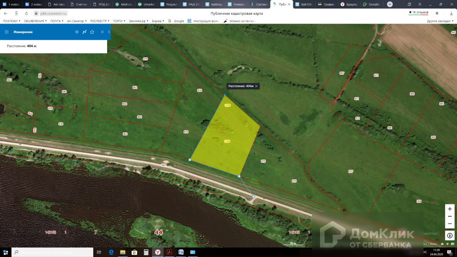Switch to the 'Онлайн' browser tab
This screenshot has height=257, width=457.
click(x=372, y=4)
